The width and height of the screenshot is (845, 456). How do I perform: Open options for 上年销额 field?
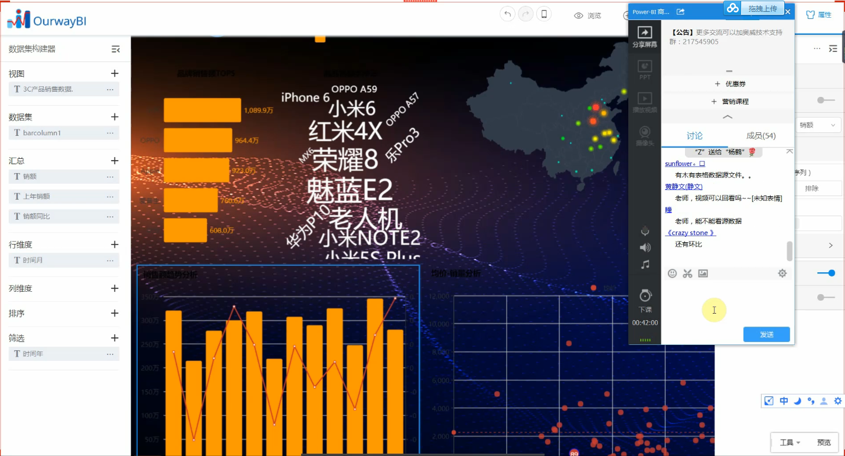point(110,196)
